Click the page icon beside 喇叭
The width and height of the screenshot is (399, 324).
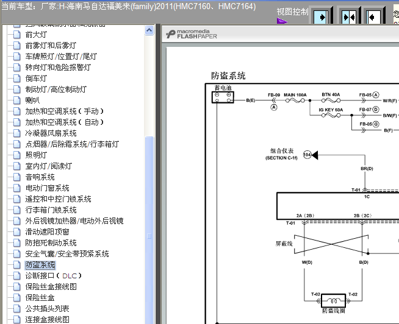(x=17, y=100)
